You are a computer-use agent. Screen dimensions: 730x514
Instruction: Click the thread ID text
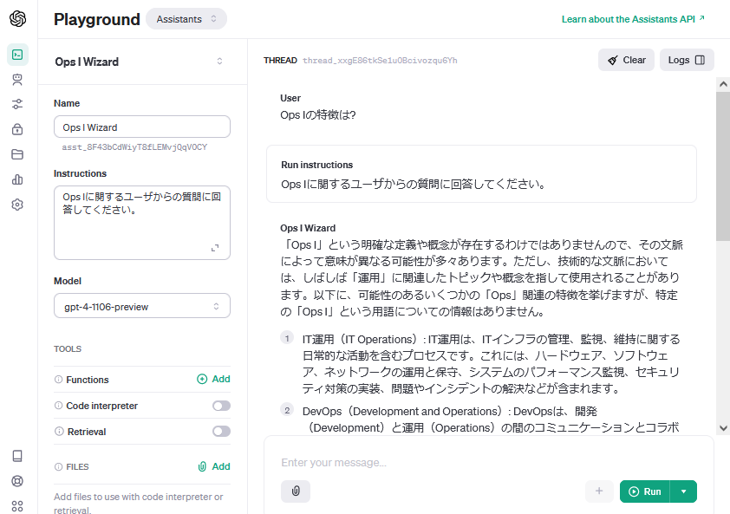pyautogui.click(x=380, y=61)
